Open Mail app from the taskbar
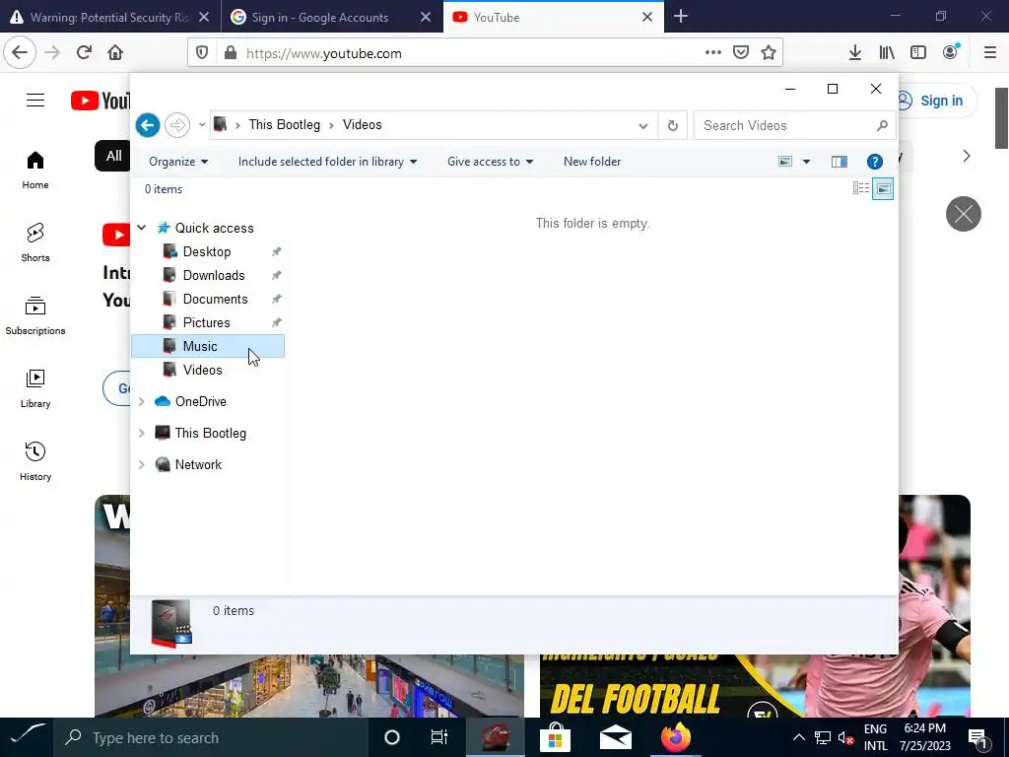The width and height of the screenshot is (1009, 757). (615, 737)
